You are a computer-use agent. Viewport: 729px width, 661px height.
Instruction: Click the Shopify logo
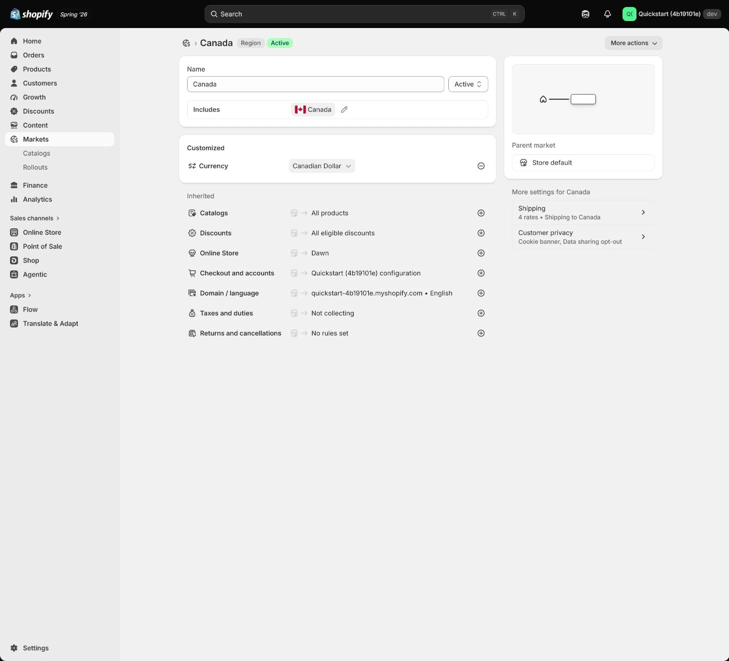tap(32, 14)
